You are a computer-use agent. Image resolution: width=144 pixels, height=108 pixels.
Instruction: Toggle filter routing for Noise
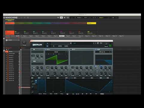97,71
